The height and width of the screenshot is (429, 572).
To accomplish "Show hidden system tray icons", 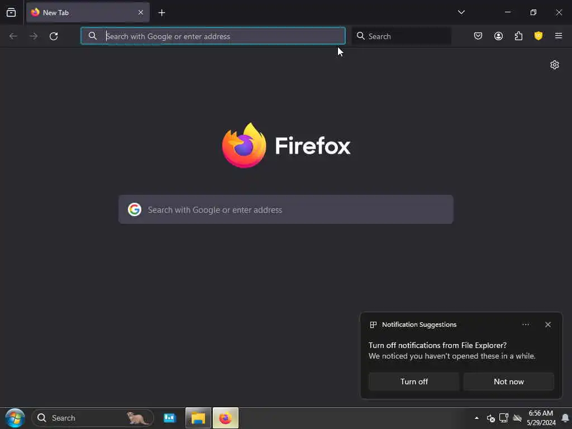I will (476, 418).
